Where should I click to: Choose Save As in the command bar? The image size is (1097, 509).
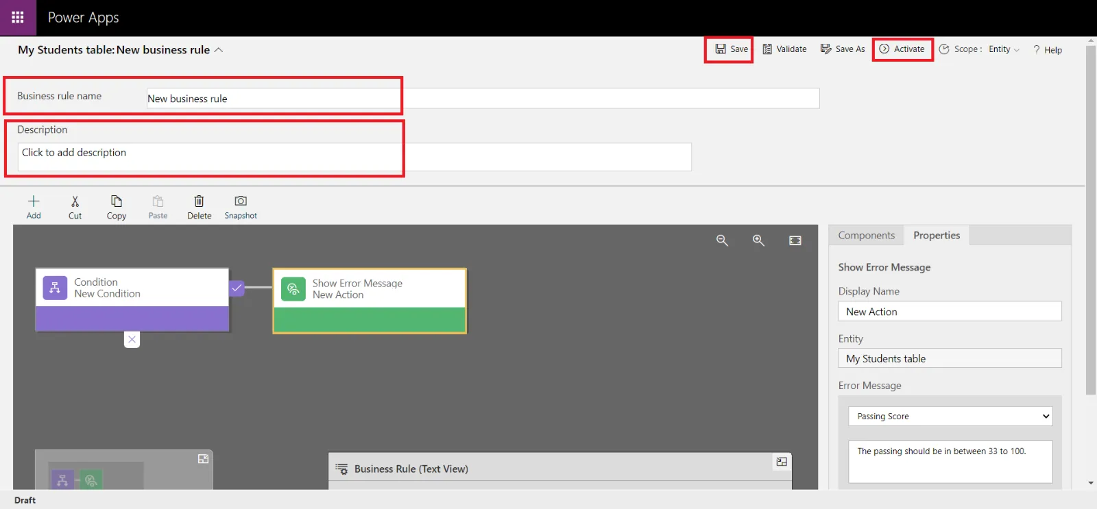point(843,49)
